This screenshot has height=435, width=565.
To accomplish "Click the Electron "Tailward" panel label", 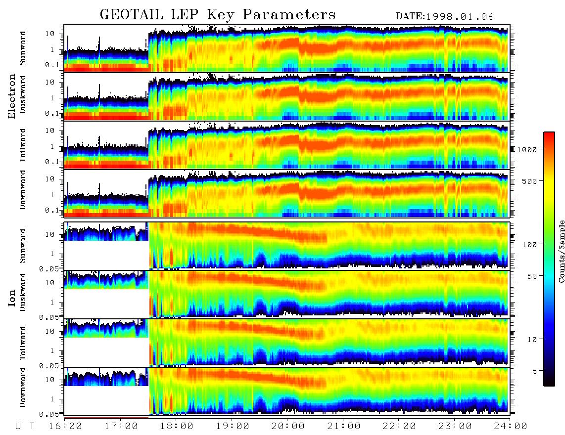I will tap(23, 145).
